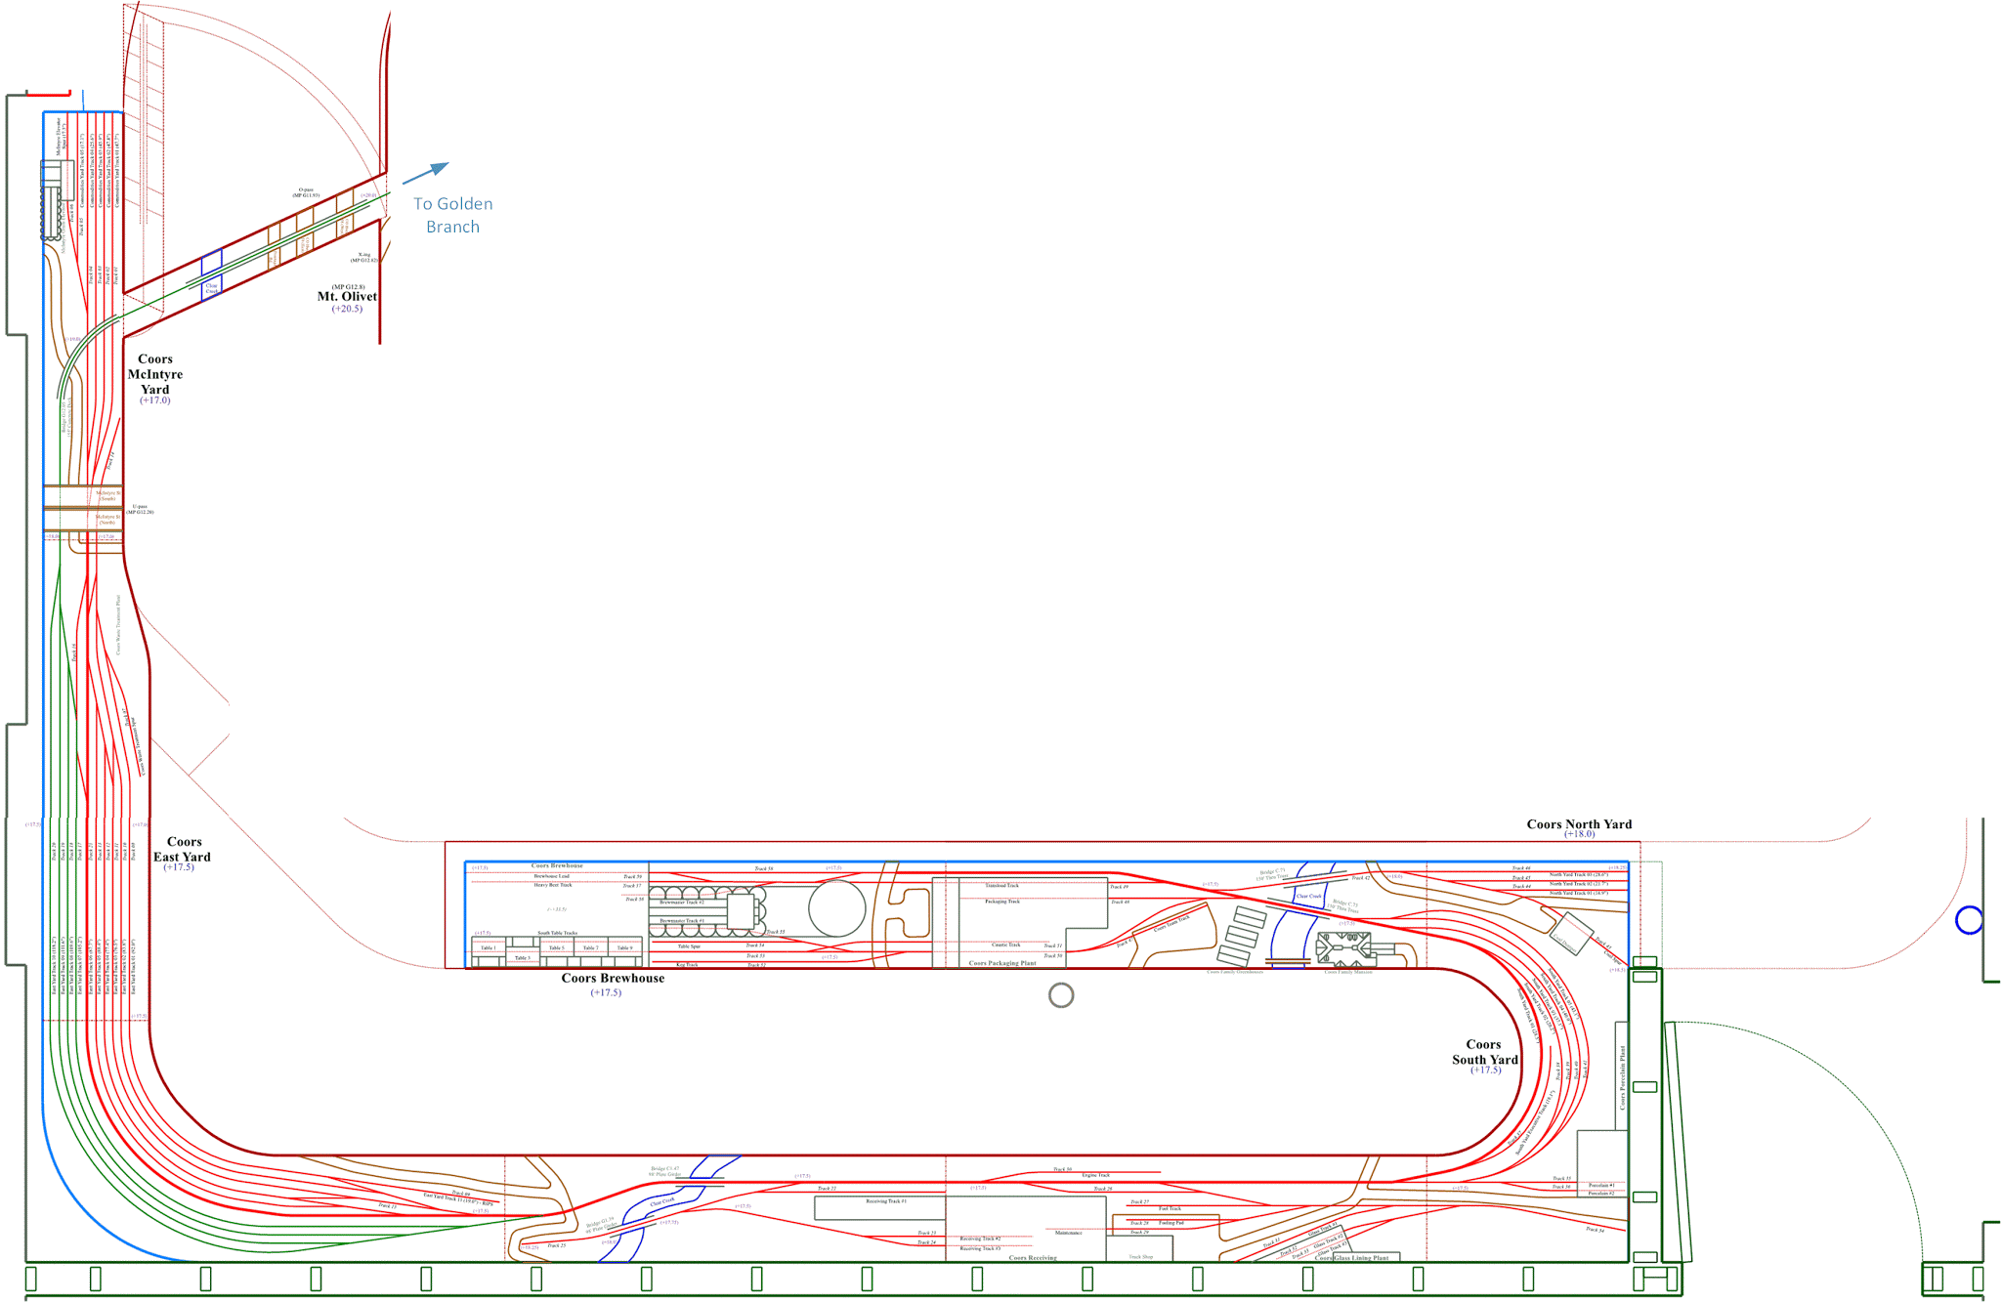Click the "Transload Track" label
Viewport: 2001px width, 1302px height.
pos(1002,885)
